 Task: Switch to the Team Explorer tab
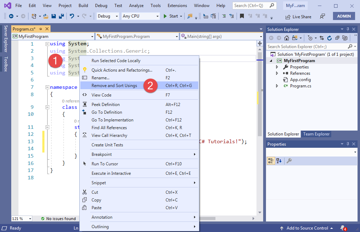tap(316, 134)
